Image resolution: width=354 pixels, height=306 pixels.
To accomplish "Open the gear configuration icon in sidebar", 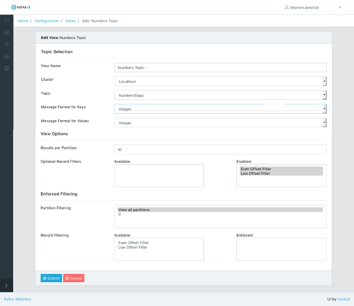I will tap(7, 57).
